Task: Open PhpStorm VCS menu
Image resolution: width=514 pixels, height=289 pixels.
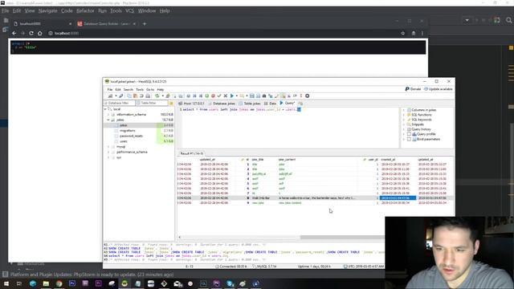Action: [130, 10]
